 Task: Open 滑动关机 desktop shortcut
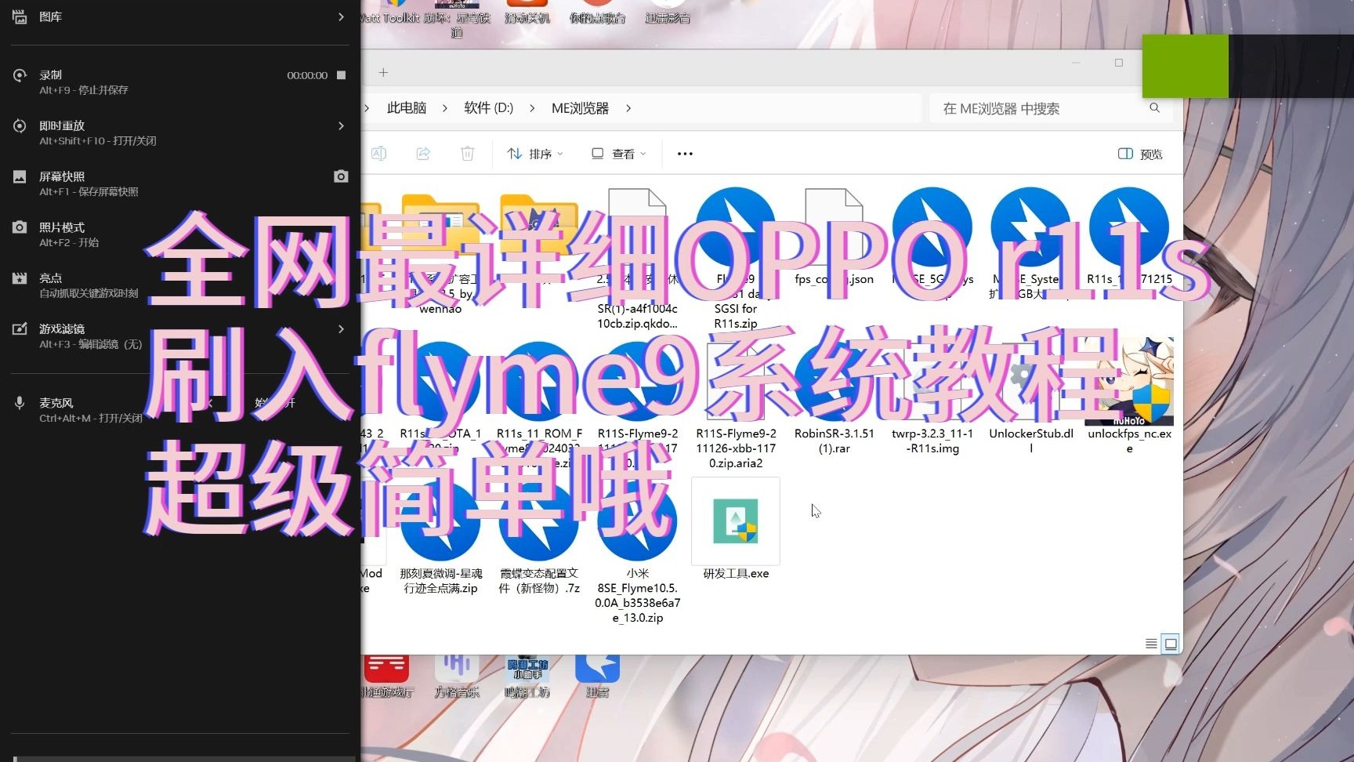tap(527, 13)
